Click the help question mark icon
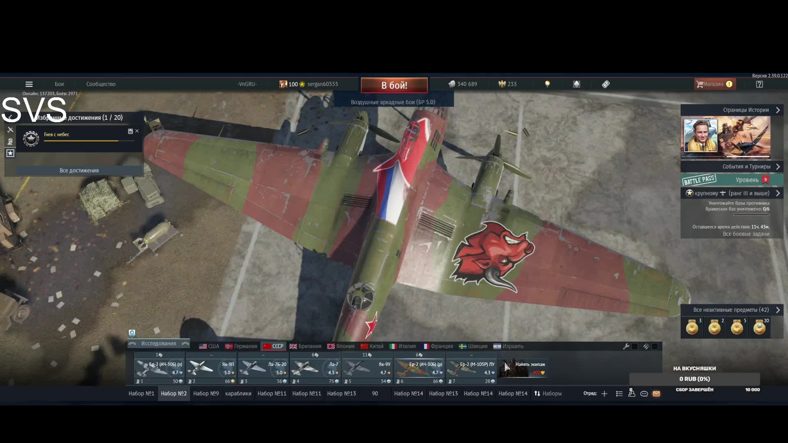This screenshot has height=443, width=788. point(759,84)
